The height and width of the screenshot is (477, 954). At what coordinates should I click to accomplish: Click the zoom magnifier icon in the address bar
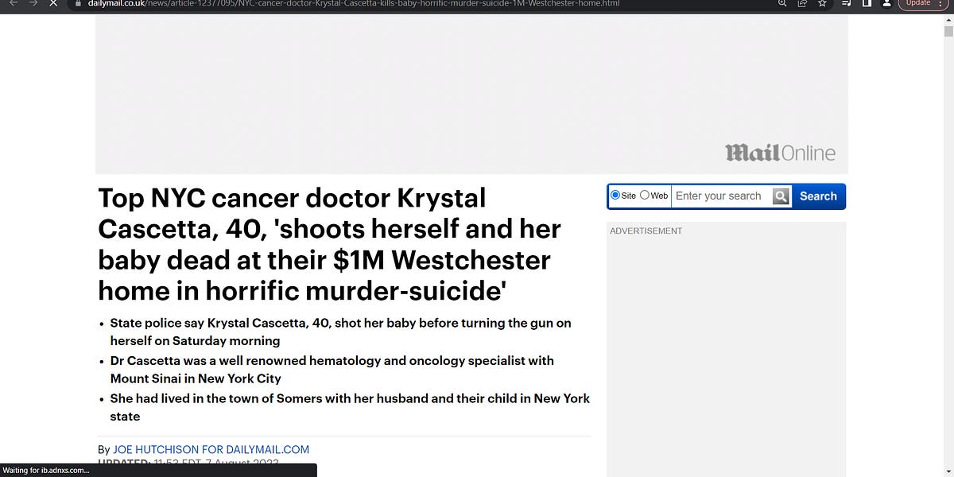(x=782, y=3)
